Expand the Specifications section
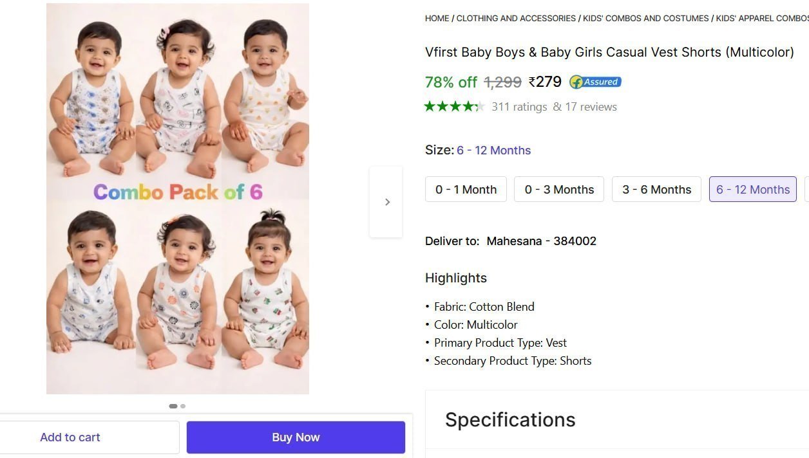Viewport: 809px width, 458px height. (617, 419)
